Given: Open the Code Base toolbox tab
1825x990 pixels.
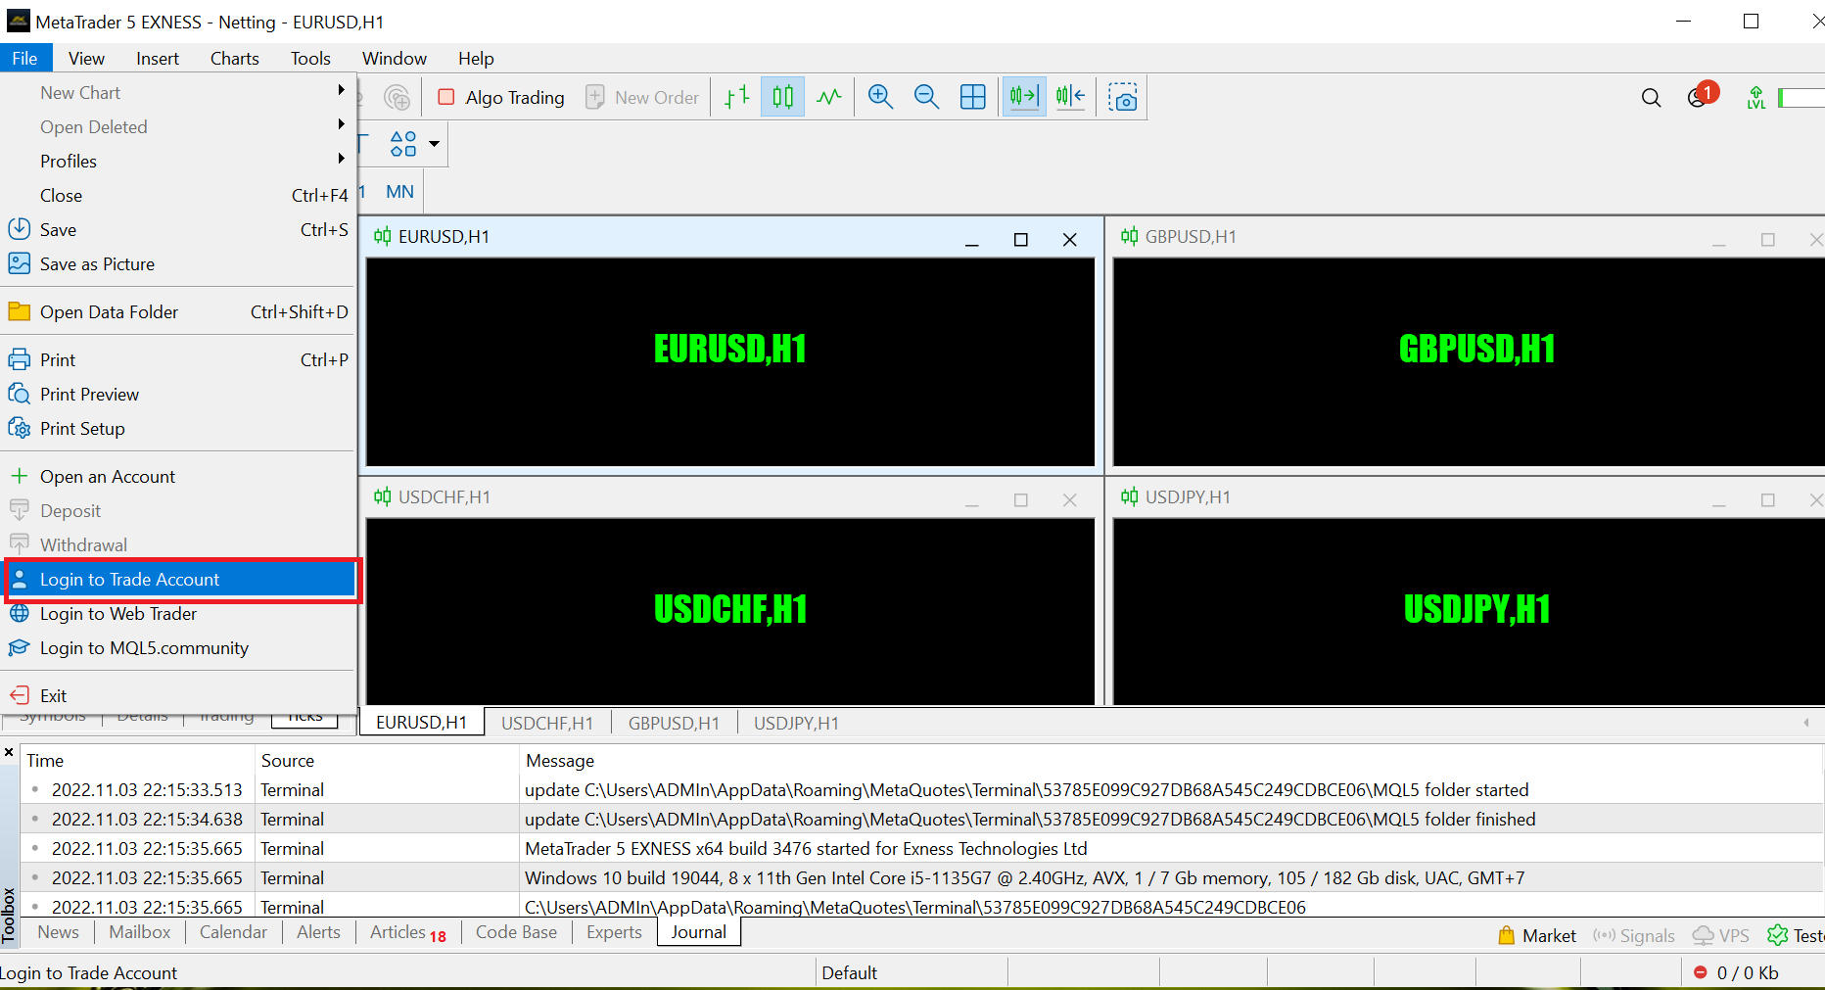Looking at the screenshot, I should [516, 932].
